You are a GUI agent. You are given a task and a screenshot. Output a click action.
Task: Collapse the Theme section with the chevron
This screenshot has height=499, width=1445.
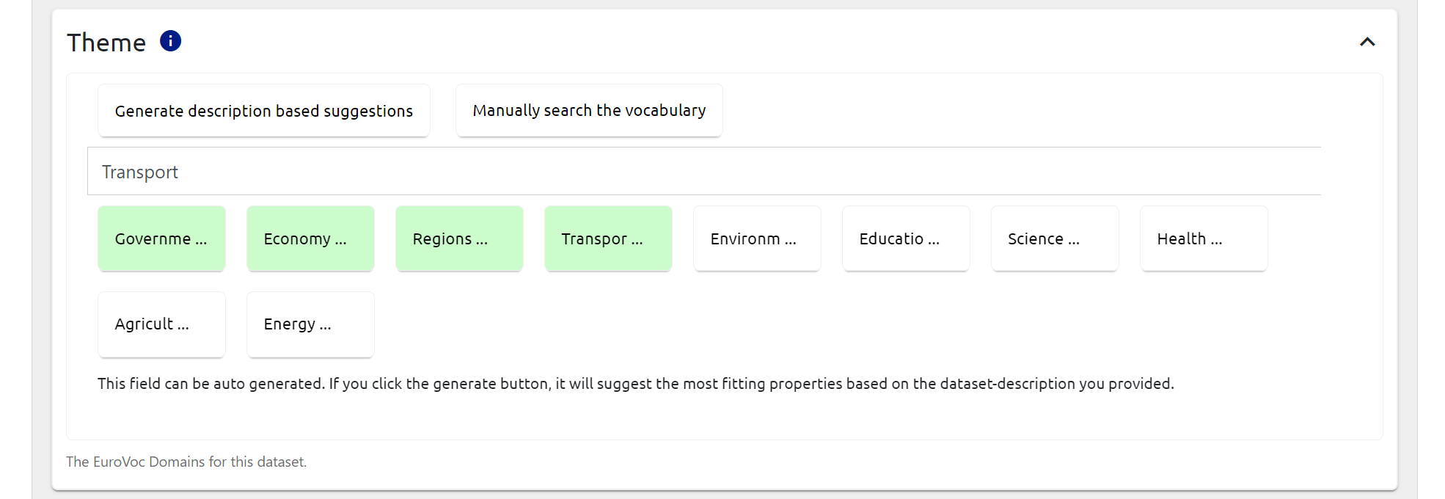tap(1367, 42)
